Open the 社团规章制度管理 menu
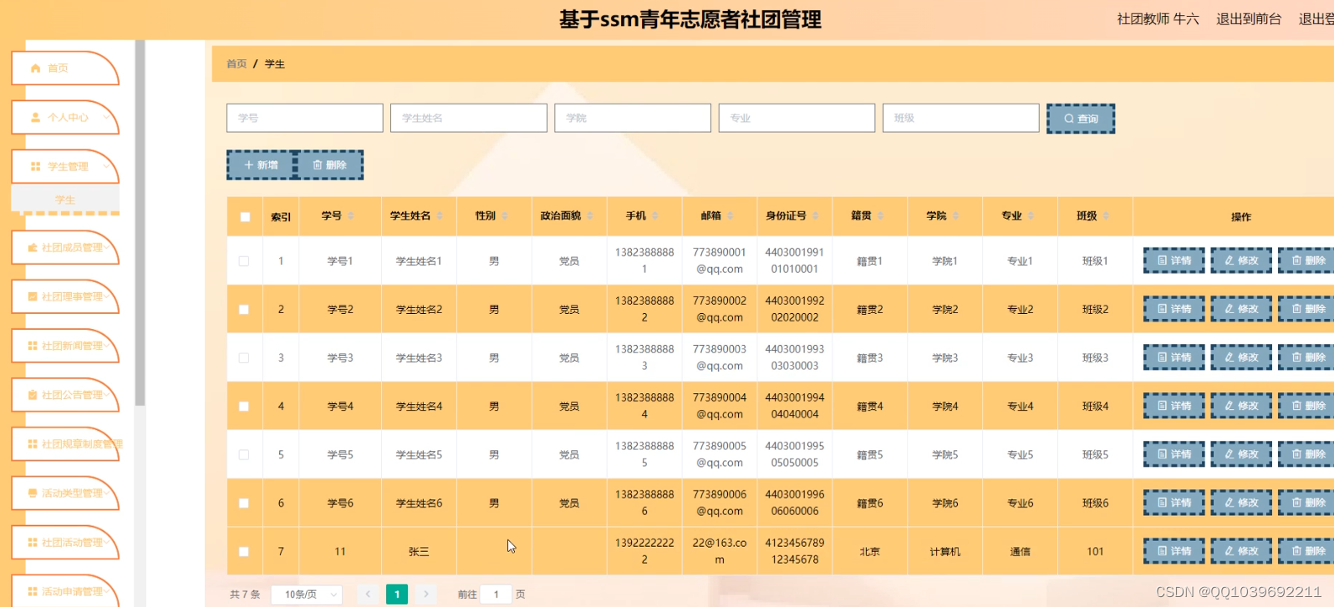This screenshot has height=607, width=1334. click(x=64, y=444)
